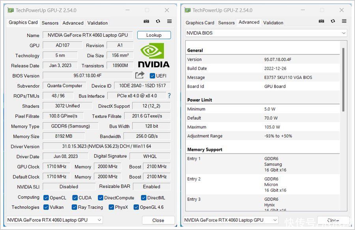Click the BIOS export arrow icon beside UEFI
This screenshot has height=230, width=355.
pyautogui.click(x=140, y=75)
